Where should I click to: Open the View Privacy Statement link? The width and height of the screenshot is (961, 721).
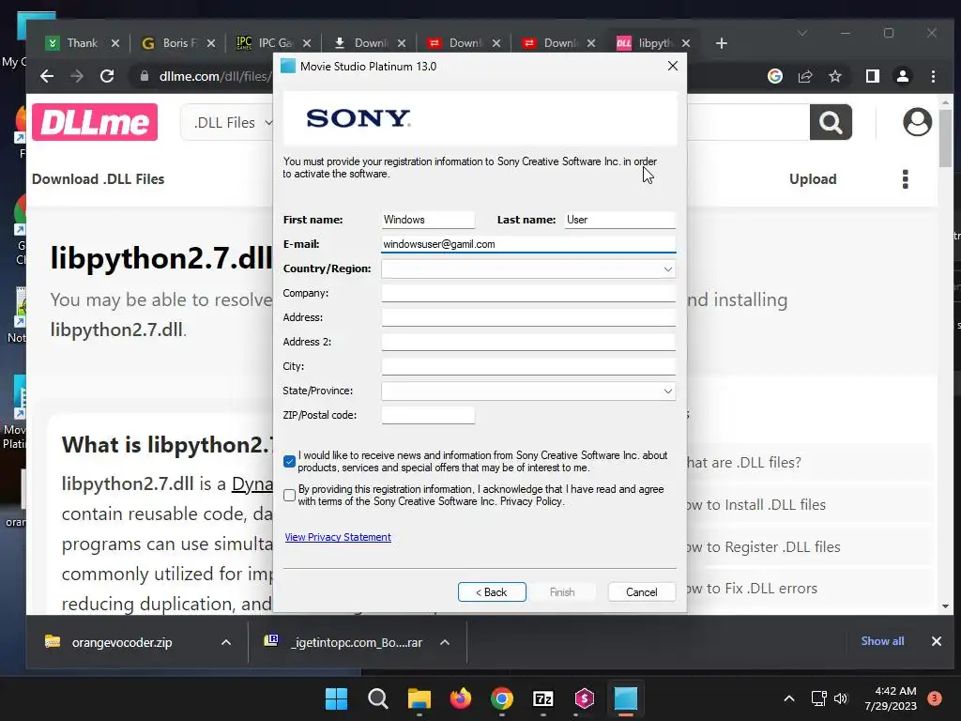click(x=338, y=537)
